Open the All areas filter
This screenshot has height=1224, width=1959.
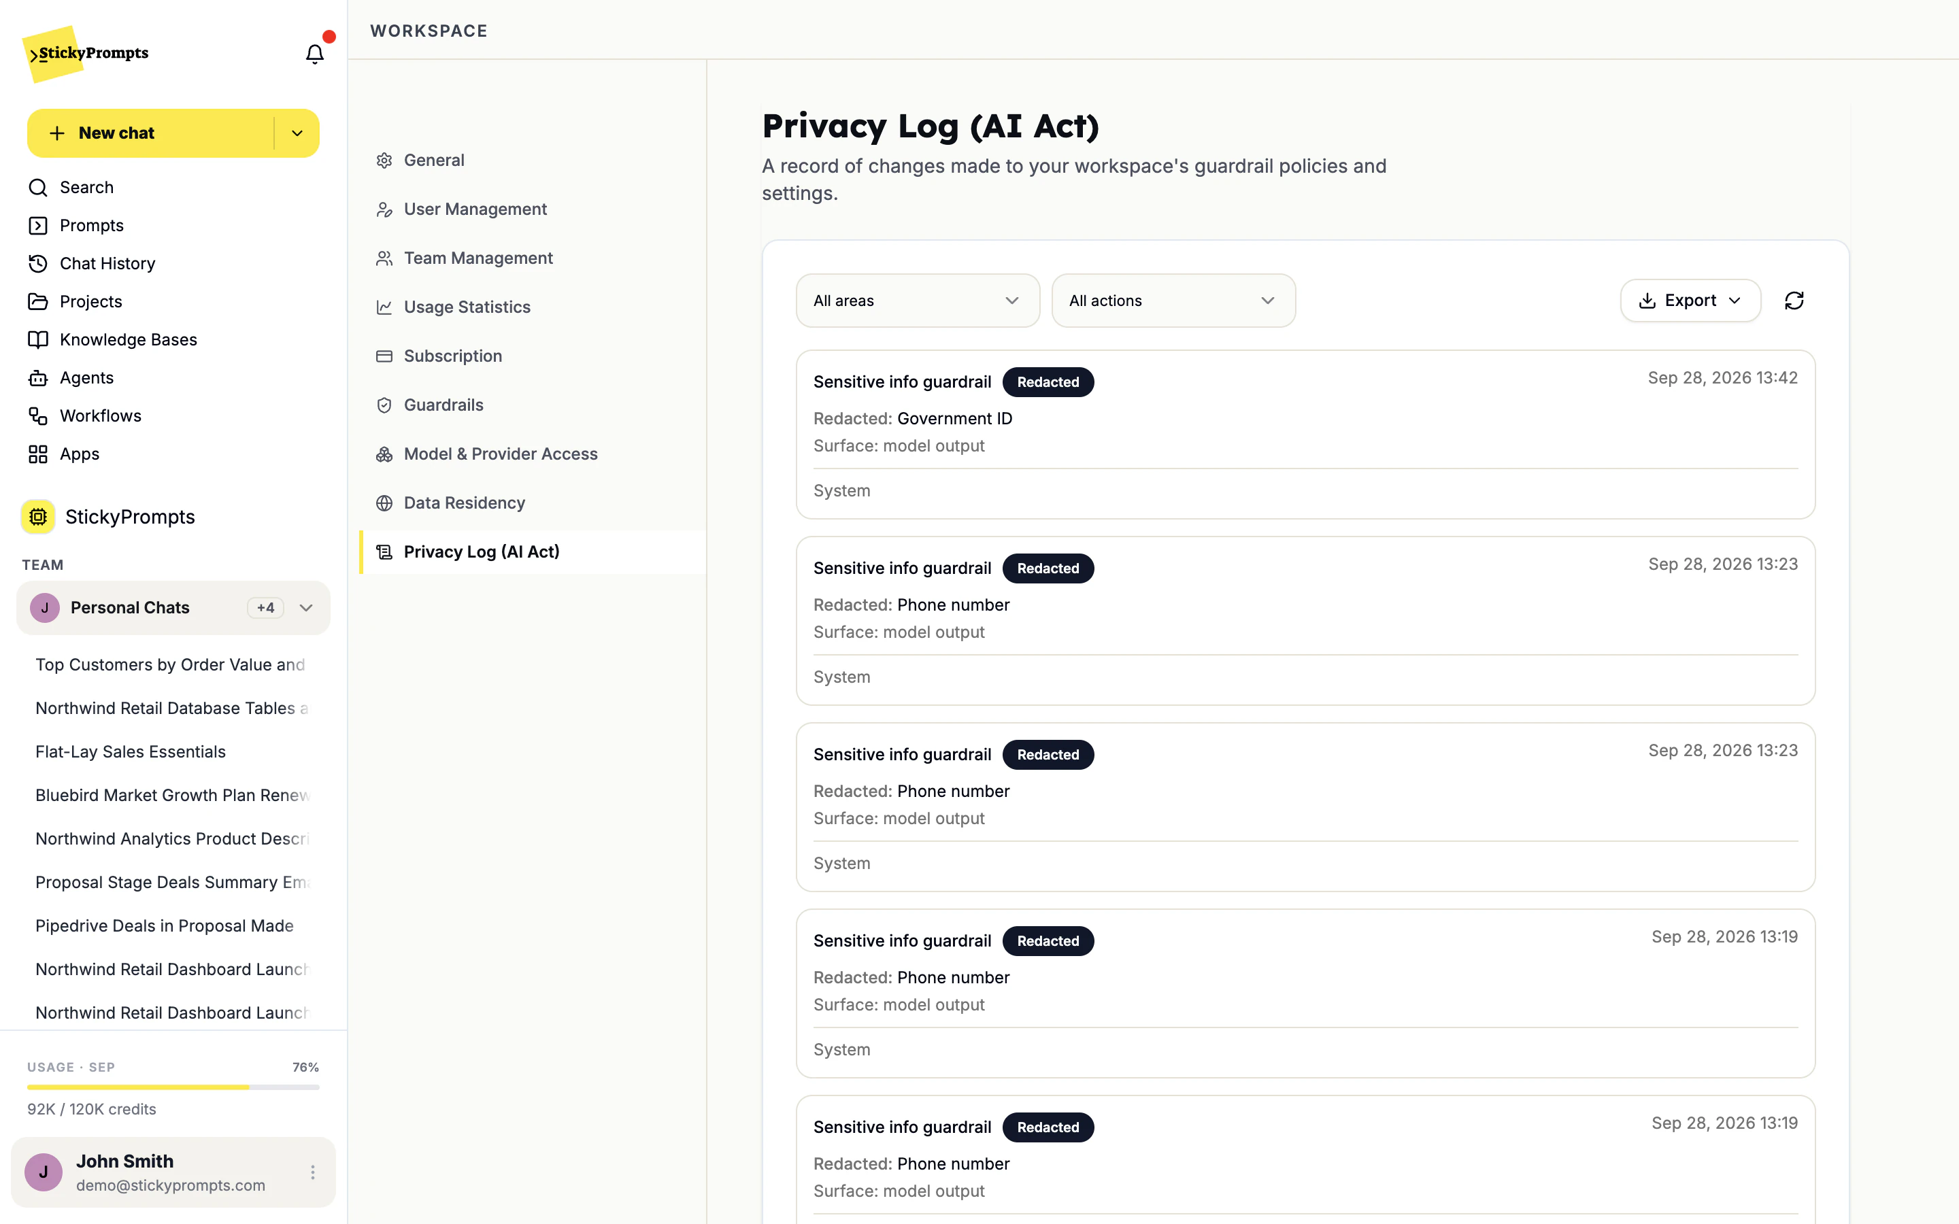pyautogui.click(x=917, y=301)
